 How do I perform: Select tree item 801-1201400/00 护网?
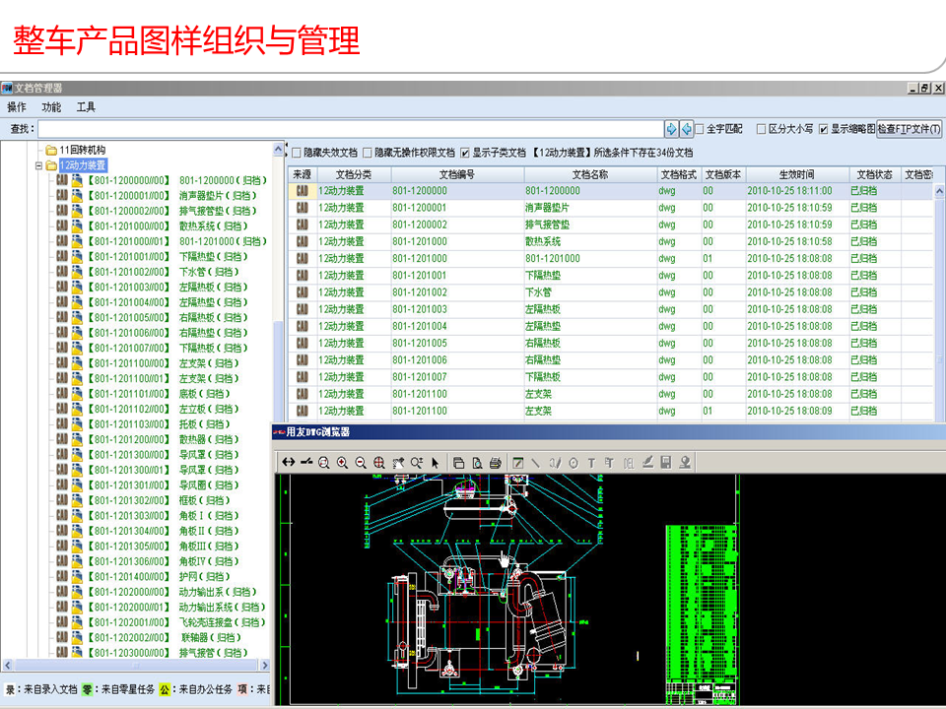click(160, 576)
